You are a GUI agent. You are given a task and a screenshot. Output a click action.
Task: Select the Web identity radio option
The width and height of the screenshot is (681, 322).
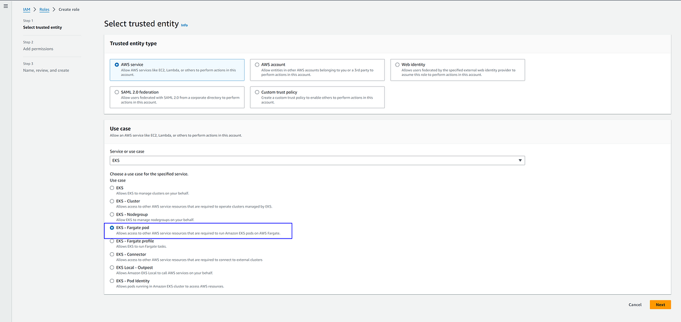click(397, 65)
